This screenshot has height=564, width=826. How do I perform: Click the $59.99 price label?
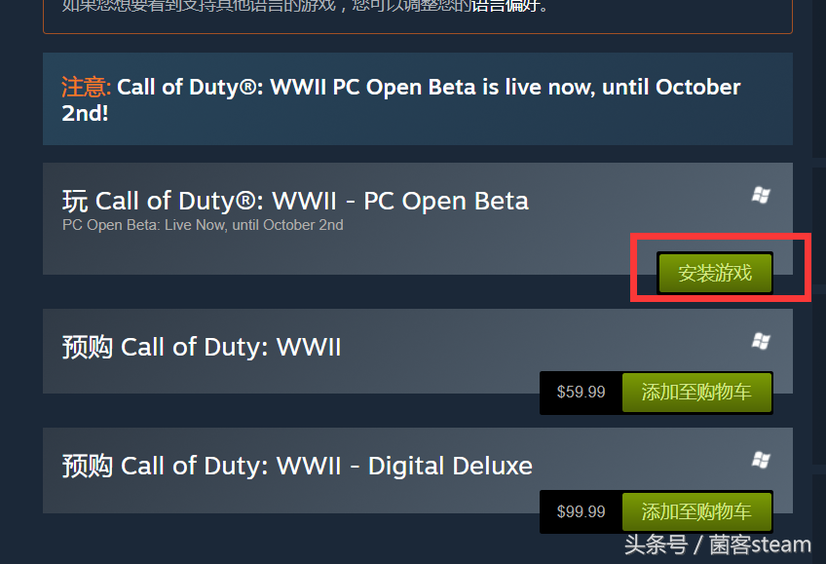(582, 393)
